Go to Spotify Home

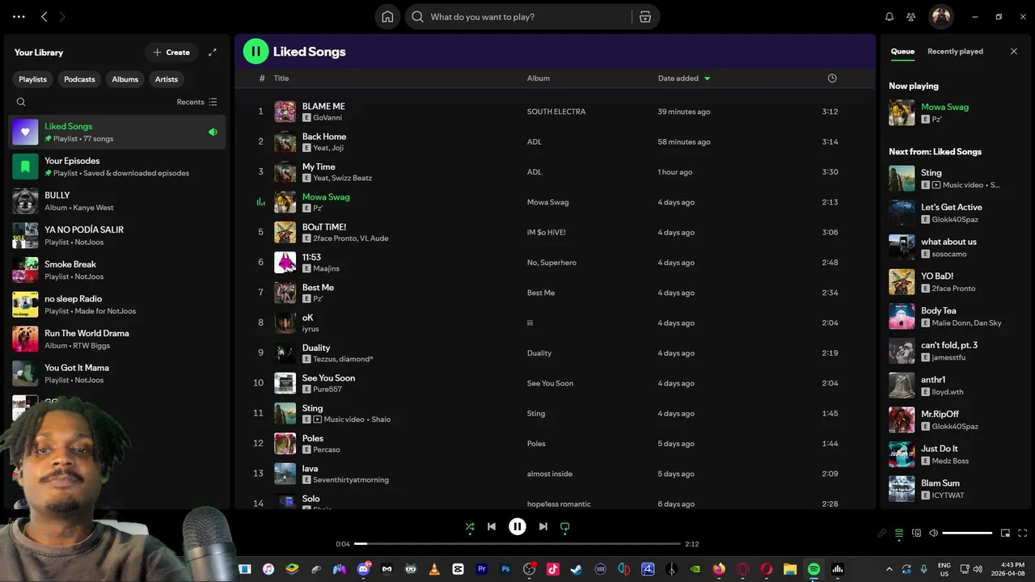pos(387,17)
